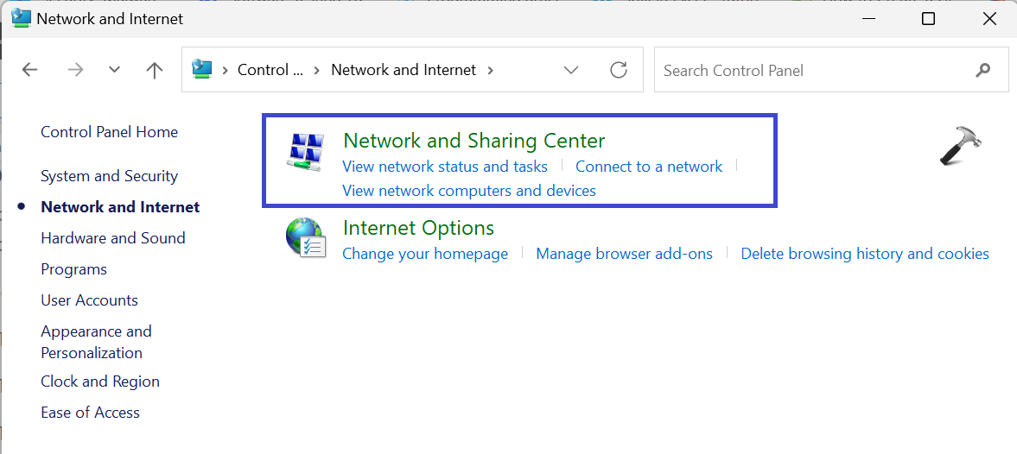
Task: Select Hardware and Sound in sidebar
Action: pos(113,238)
